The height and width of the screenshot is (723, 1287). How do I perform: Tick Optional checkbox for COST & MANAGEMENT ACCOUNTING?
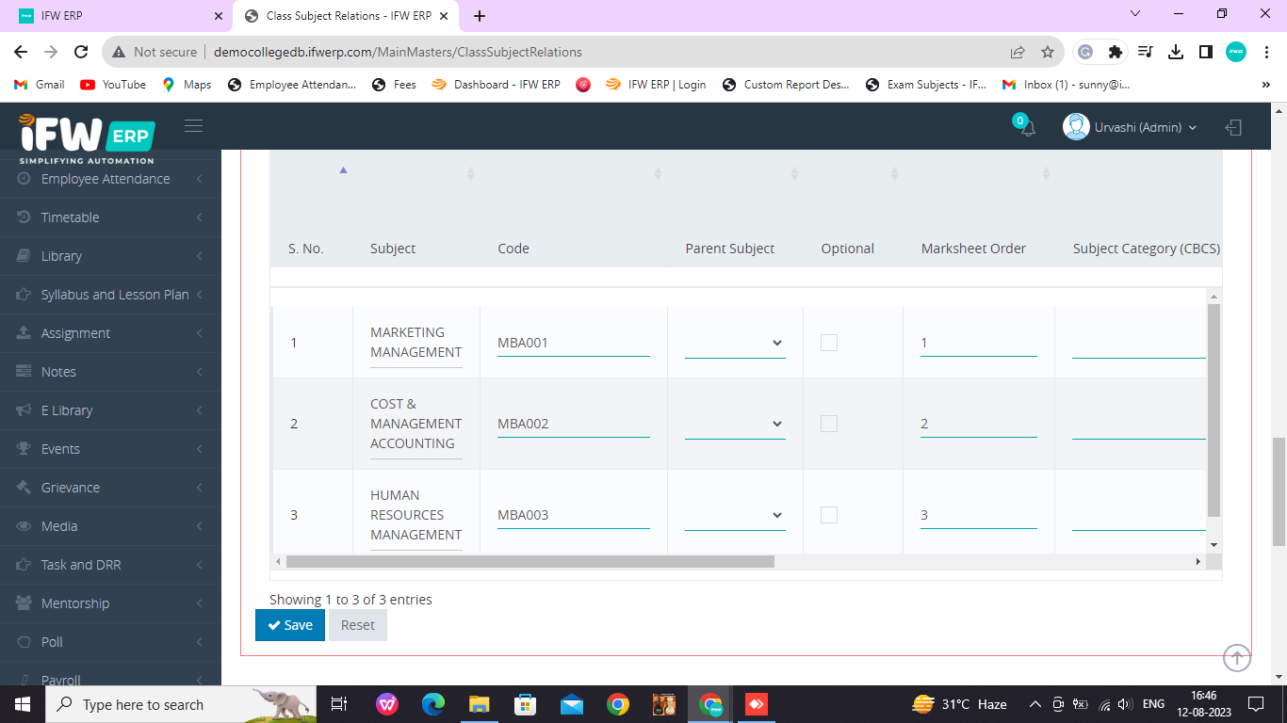tap(829, 424)
